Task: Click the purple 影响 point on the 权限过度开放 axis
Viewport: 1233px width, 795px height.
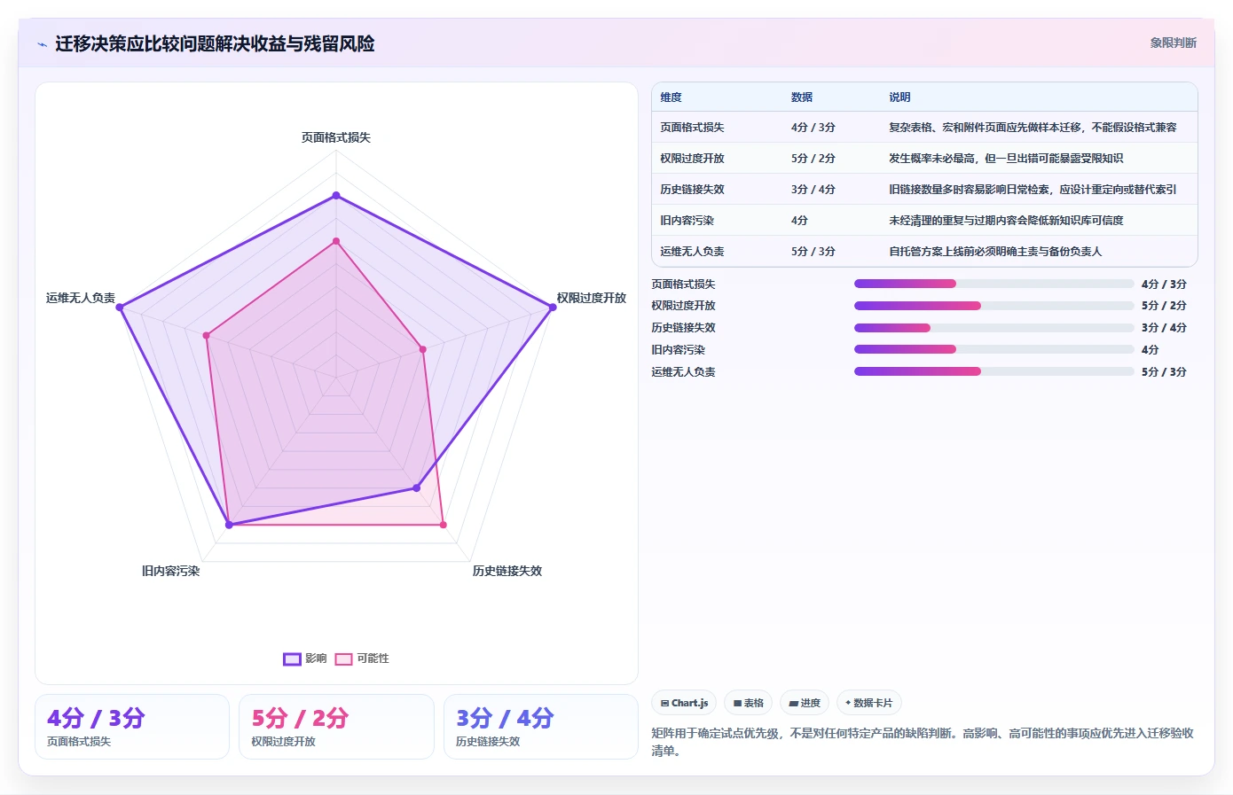Action: tap(553, 308)
